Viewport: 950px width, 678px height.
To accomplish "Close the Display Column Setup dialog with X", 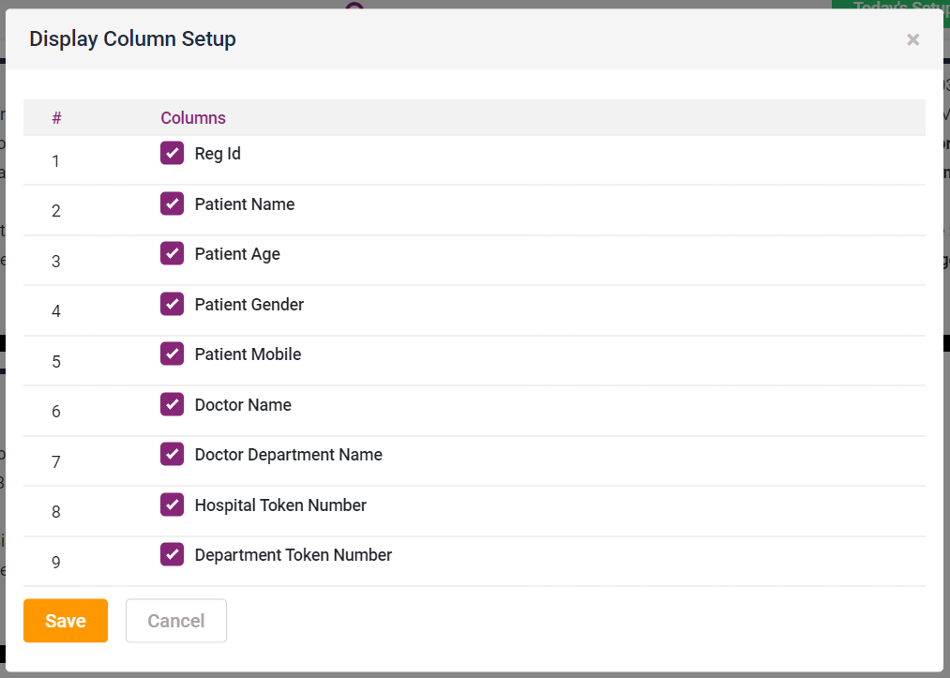I will pos(912,39).
